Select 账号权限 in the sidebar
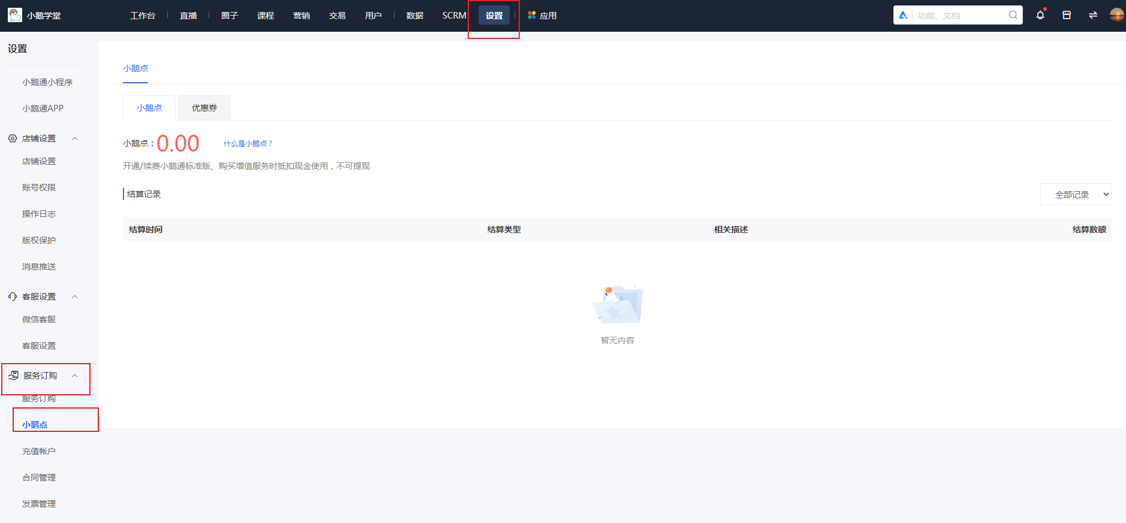This screenshot has width=1126, height=523. click(39, 188)
